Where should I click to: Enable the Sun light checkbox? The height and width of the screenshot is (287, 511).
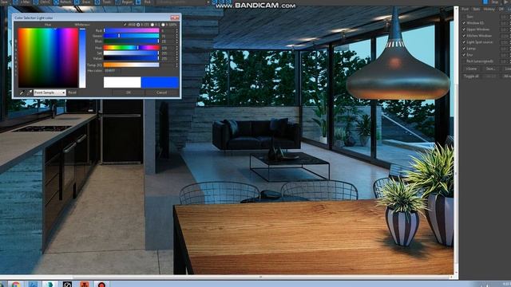coord(464,17)
